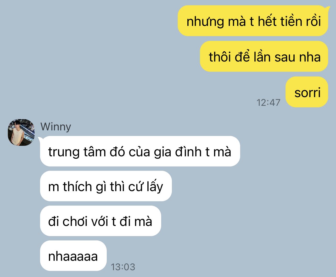Viewport: 336px width, 277px height.
Task: Tap the yellow 'sorri' message bubble
Action: [x=307, y=92]
